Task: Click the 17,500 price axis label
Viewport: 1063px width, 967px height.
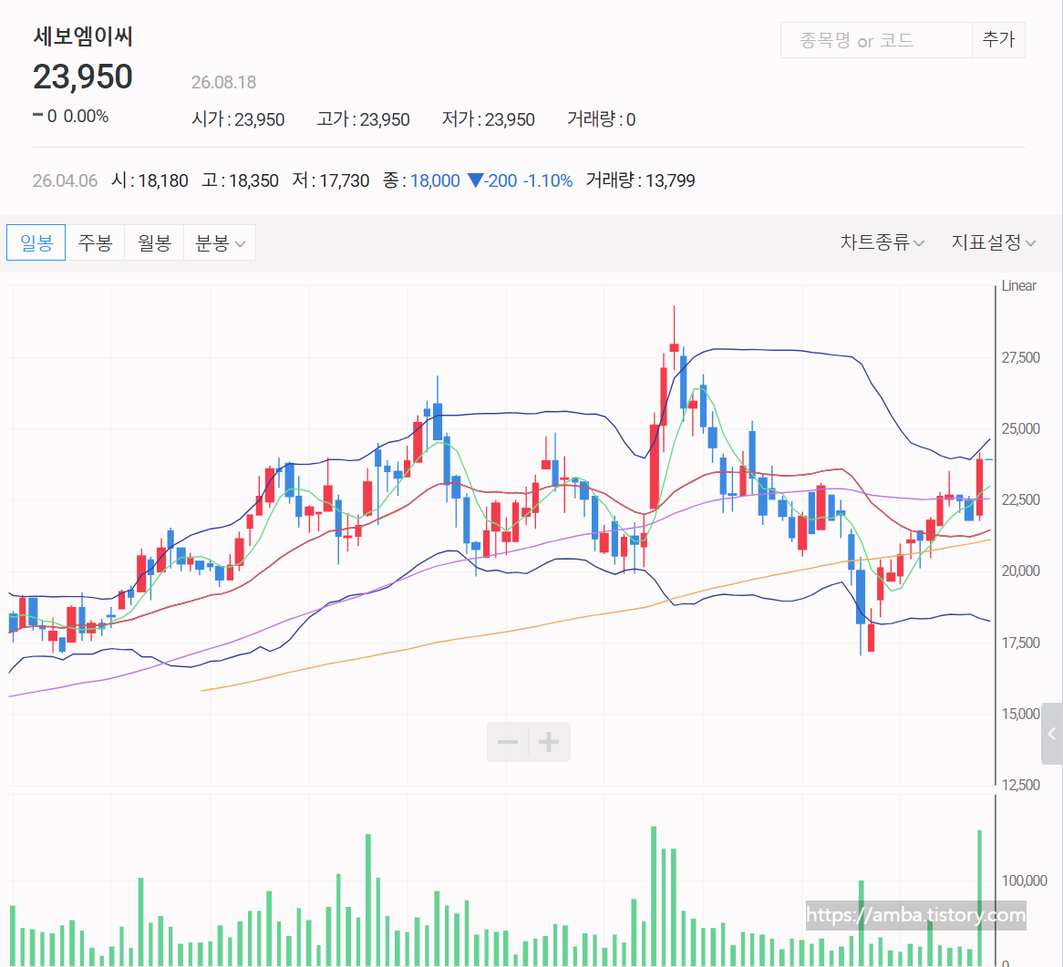Action: click(1020, 643)
